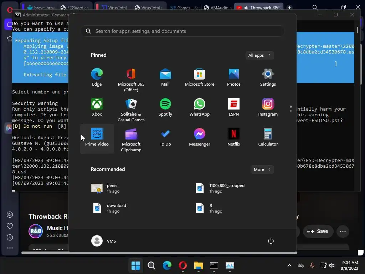Open Prime Video app
Viewport: 365px width, 274px height.
(97, 139)
